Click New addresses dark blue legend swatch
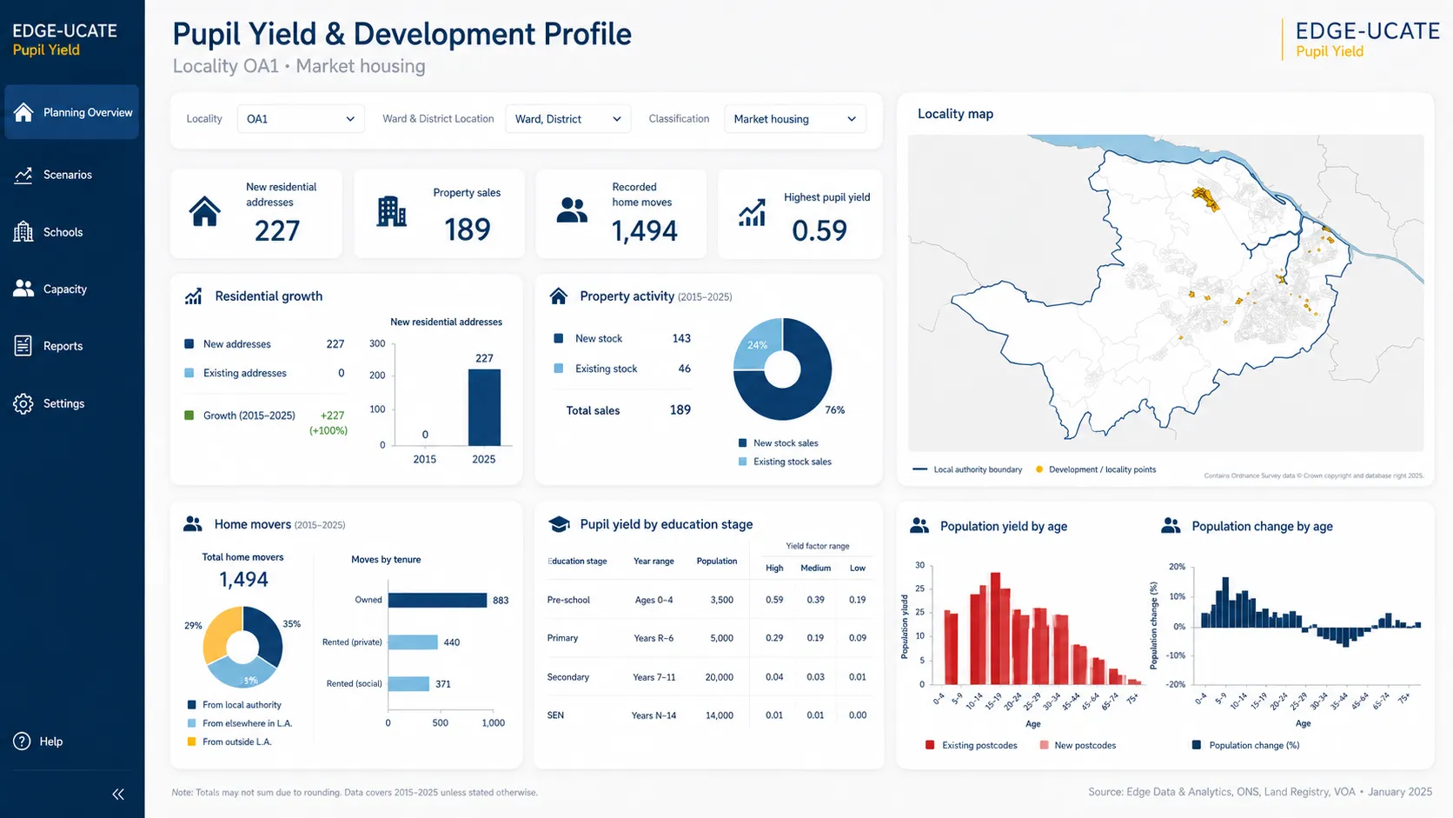This screenshot has width=1453, height=818. 189,344
